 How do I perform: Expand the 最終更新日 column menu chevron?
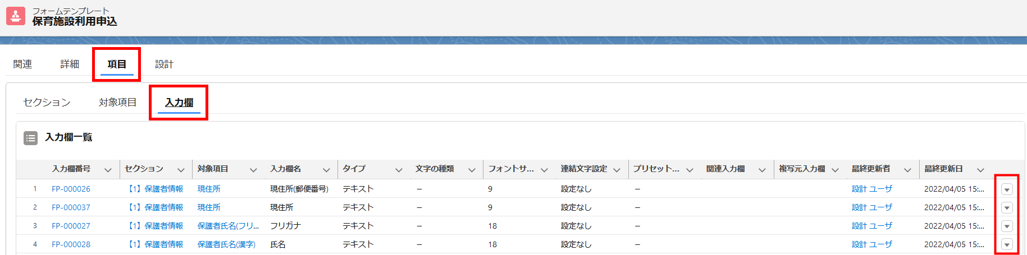[980, 170]
